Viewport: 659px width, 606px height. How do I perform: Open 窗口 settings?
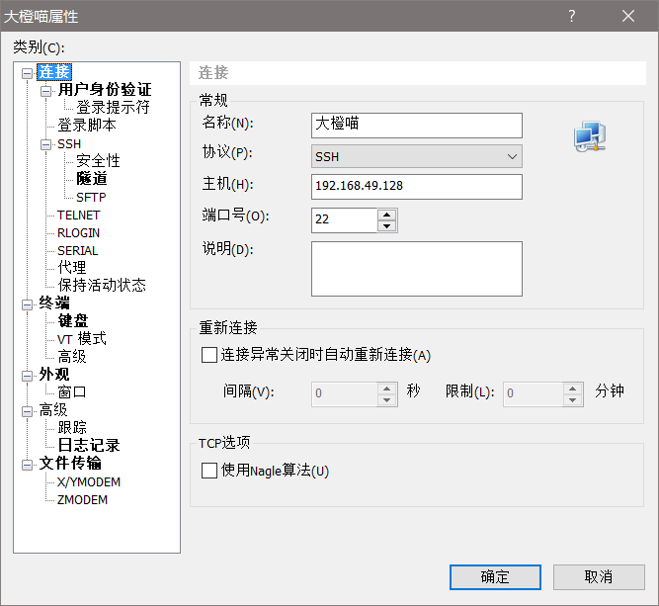[72, 391]
